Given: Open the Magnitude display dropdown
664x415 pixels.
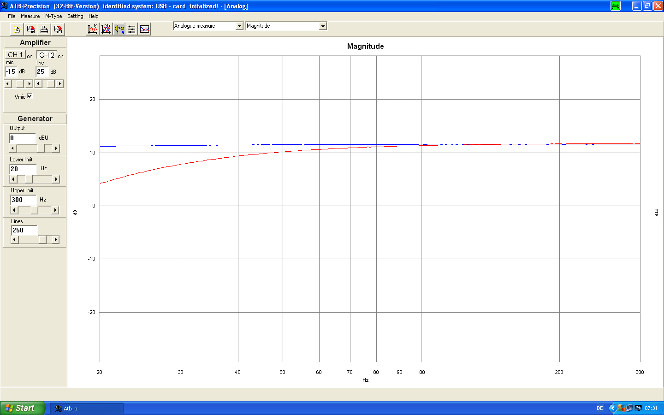Looking at the screenshot, I should coord(323,26).
